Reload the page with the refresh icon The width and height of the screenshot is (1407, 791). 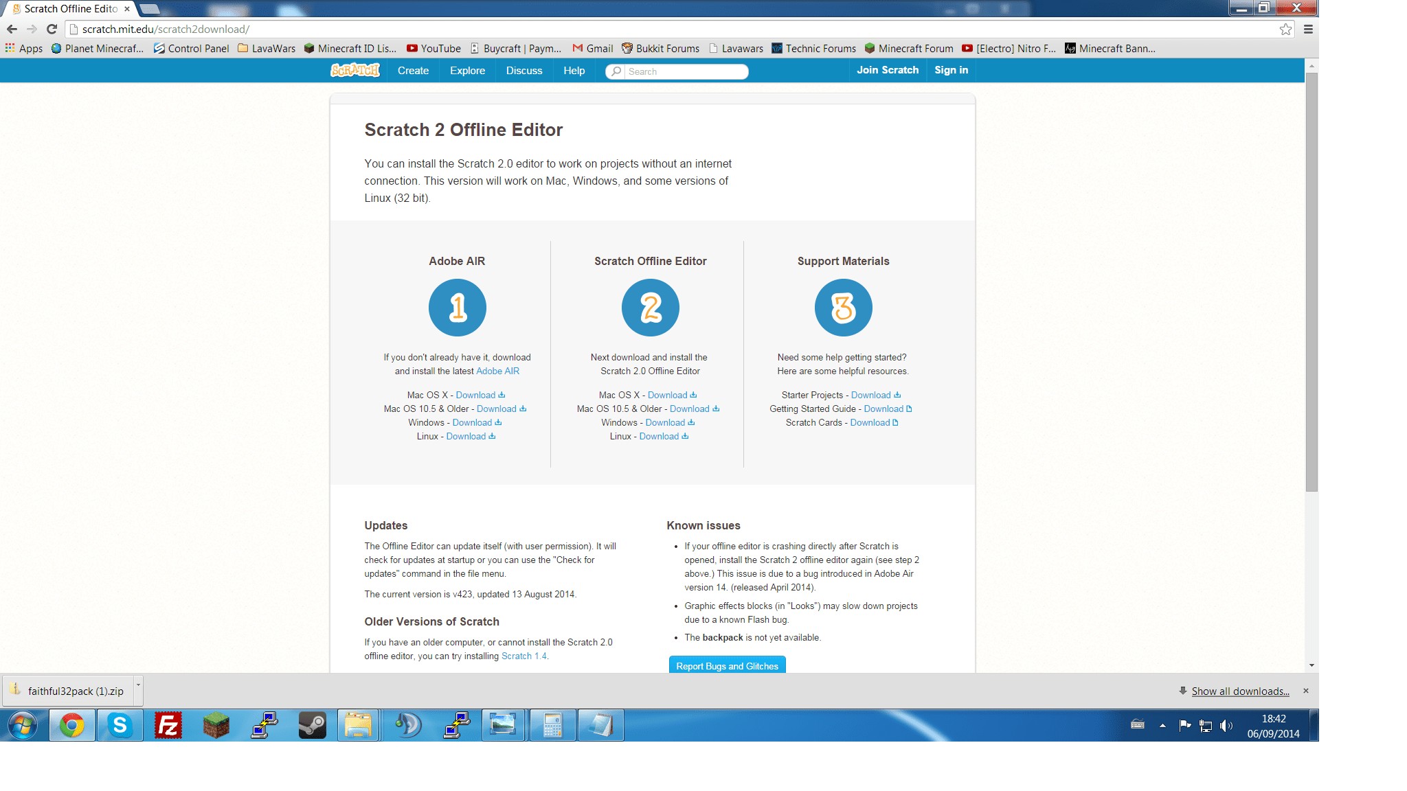52,30
